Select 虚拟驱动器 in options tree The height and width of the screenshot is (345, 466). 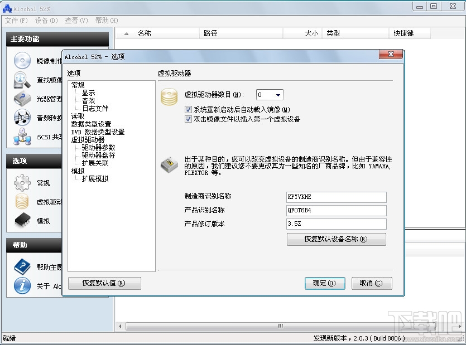point(88,139)
